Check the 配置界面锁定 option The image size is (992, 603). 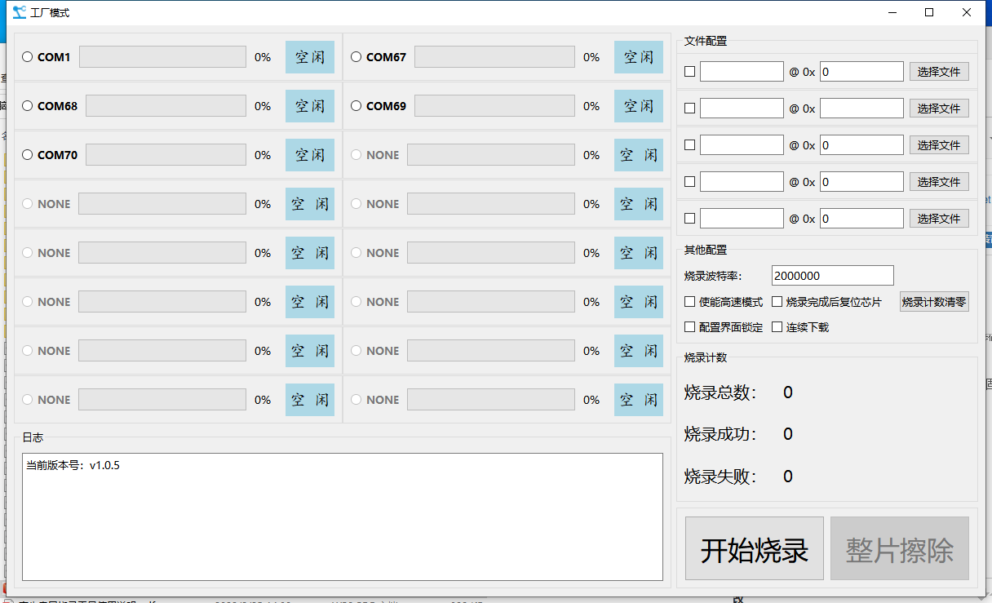click(690, 327)
